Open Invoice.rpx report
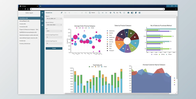196x99 pixels. 22,41
